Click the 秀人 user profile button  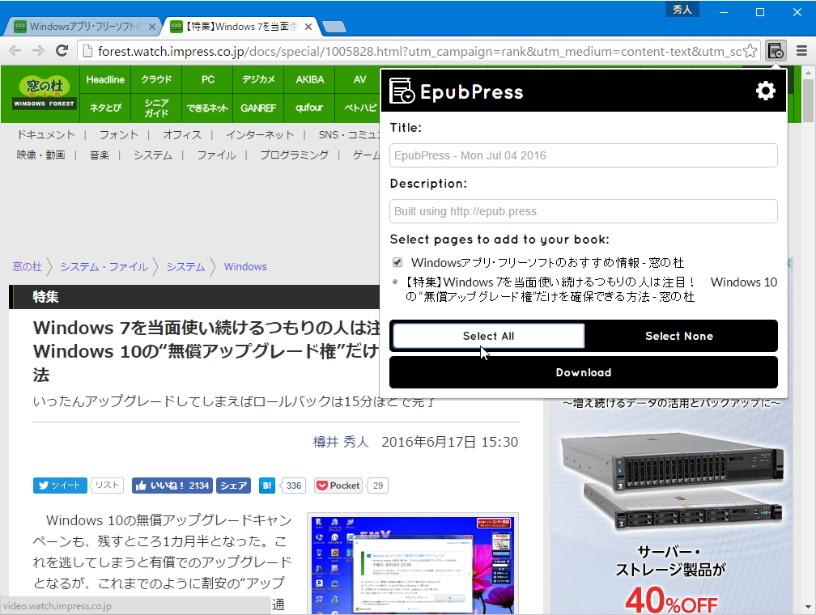point(682,10)
